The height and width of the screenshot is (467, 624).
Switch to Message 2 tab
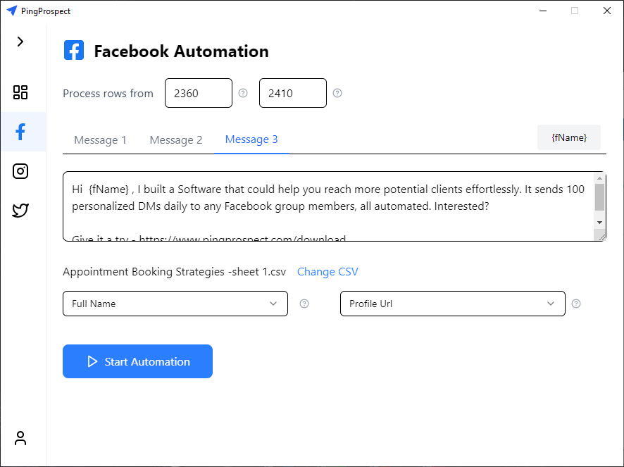(x=176, y=139)
